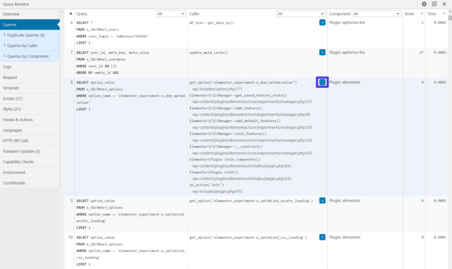Click the Rows column filter arrow
The image size is (452, 269).
click(423, 13)
